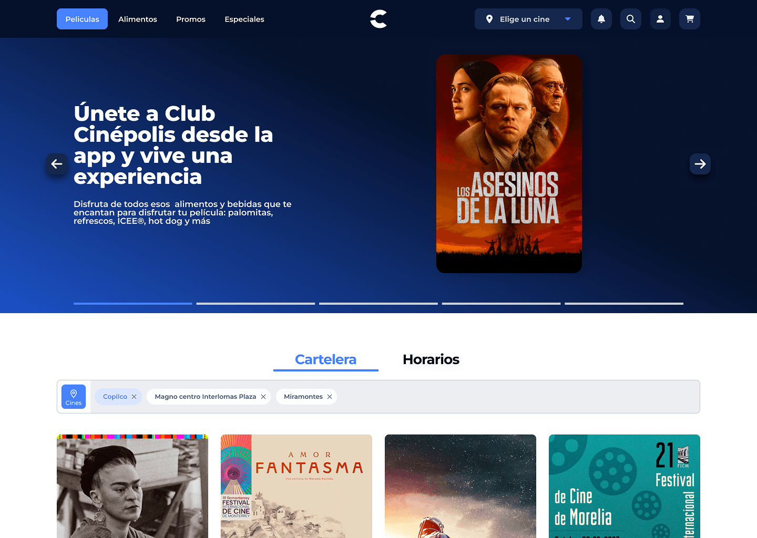Open the Elige un cine dropdown
This screenshot has height=538, width=757.
[x=528, y=19]
